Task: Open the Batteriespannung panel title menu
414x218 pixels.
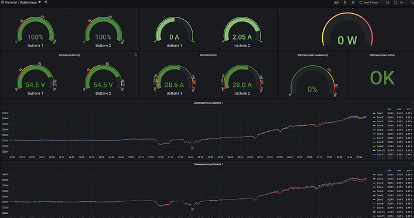Action: [70, 55]
